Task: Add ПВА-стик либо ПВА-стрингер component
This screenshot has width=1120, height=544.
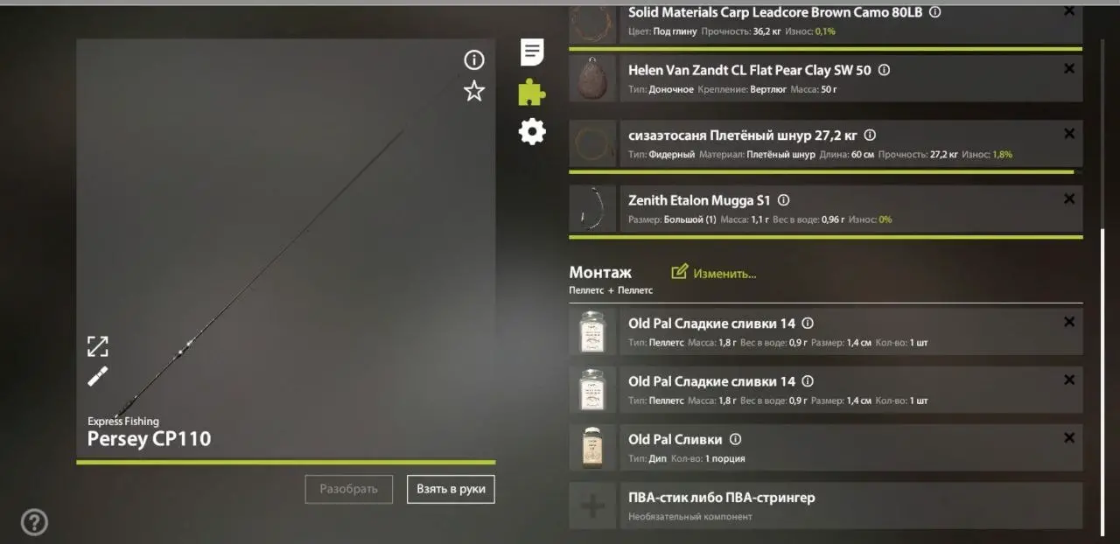Action: coord(826,506)
